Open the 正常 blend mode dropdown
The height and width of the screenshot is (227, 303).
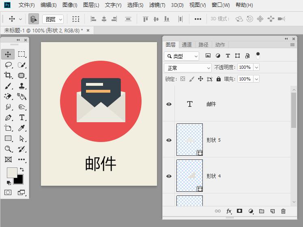click(x=188, y=68)
